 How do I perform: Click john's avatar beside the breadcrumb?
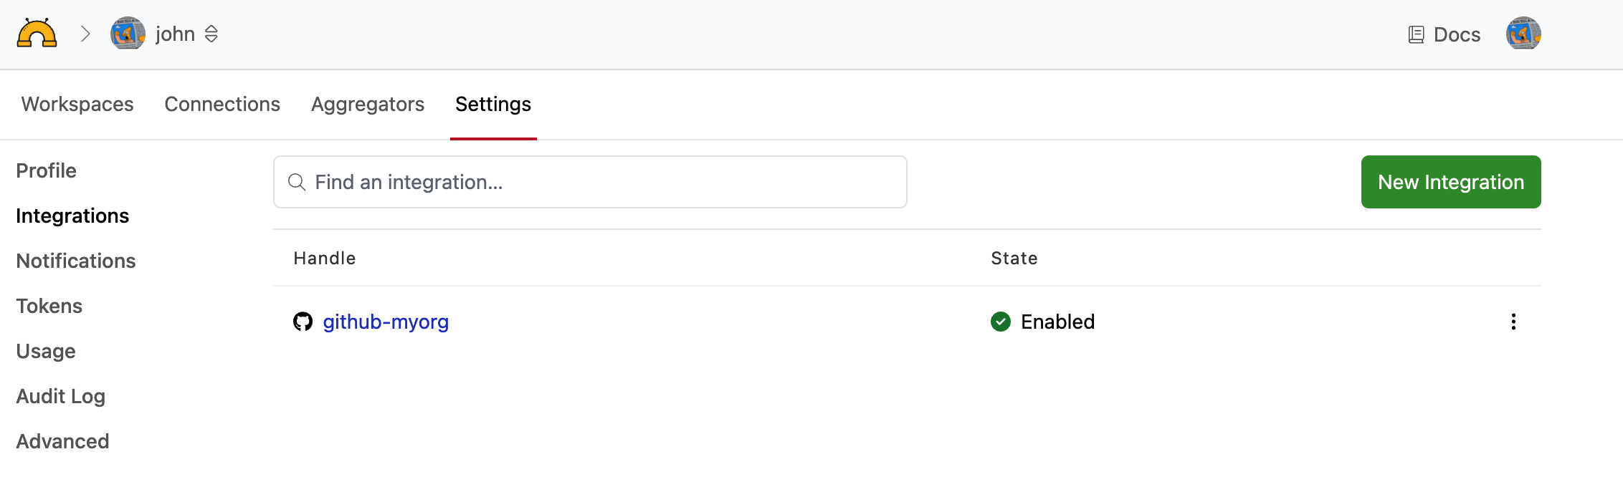(x=128, y=34)
